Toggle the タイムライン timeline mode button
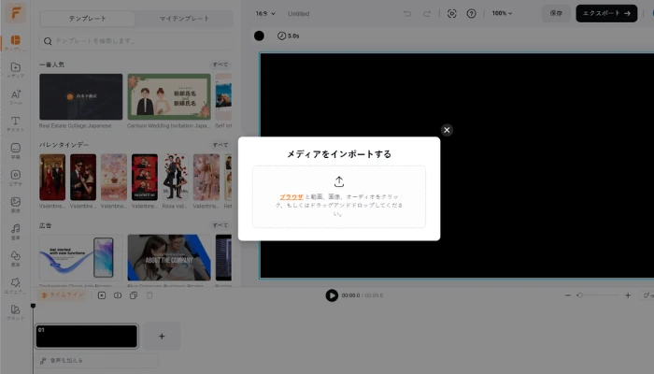 click(x=63, y=295)
